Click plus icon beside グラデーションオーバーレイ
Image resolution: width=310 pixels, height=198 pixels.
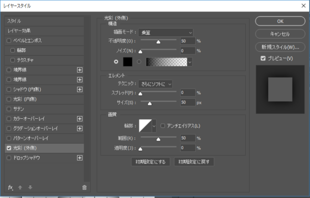(79, 129)
